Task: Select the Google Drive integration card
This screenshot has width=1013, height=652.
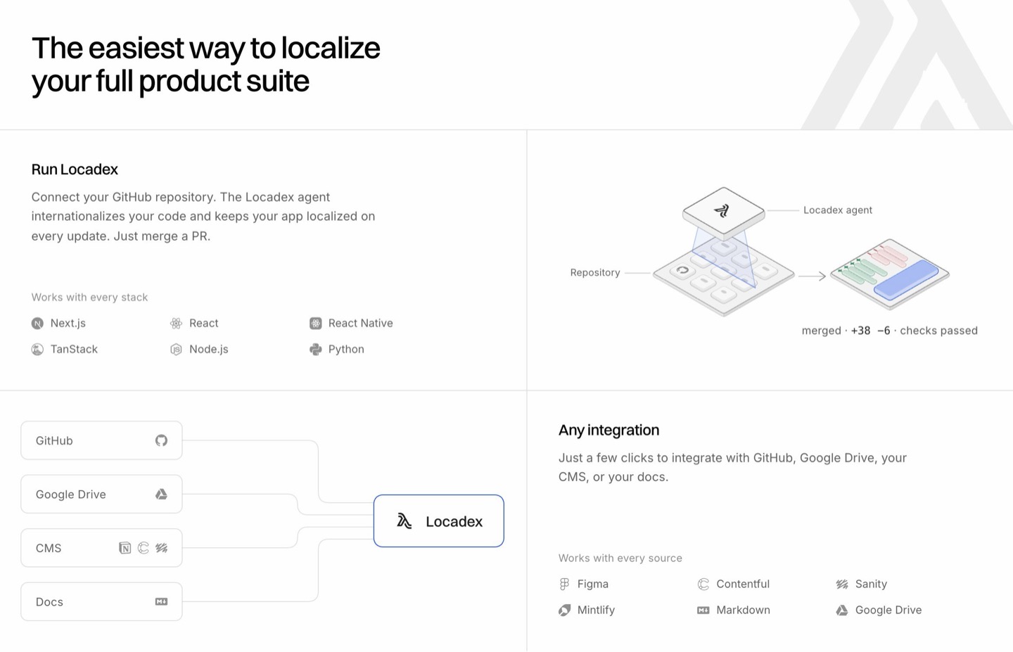Action: coord(101,494)
